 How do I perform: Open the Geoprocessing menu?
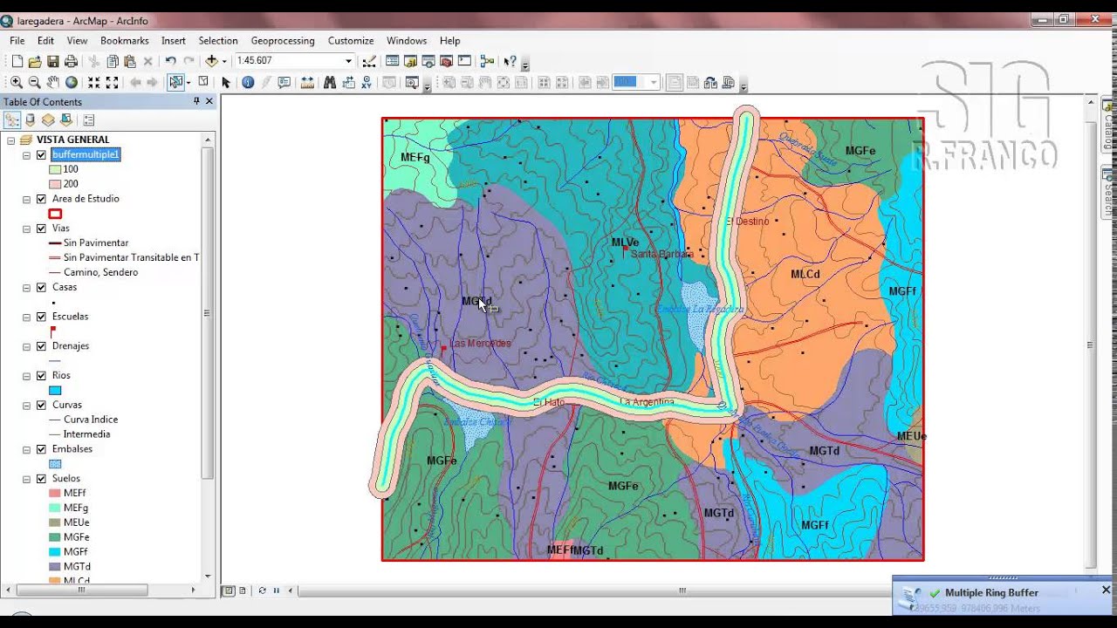[282, 40]
